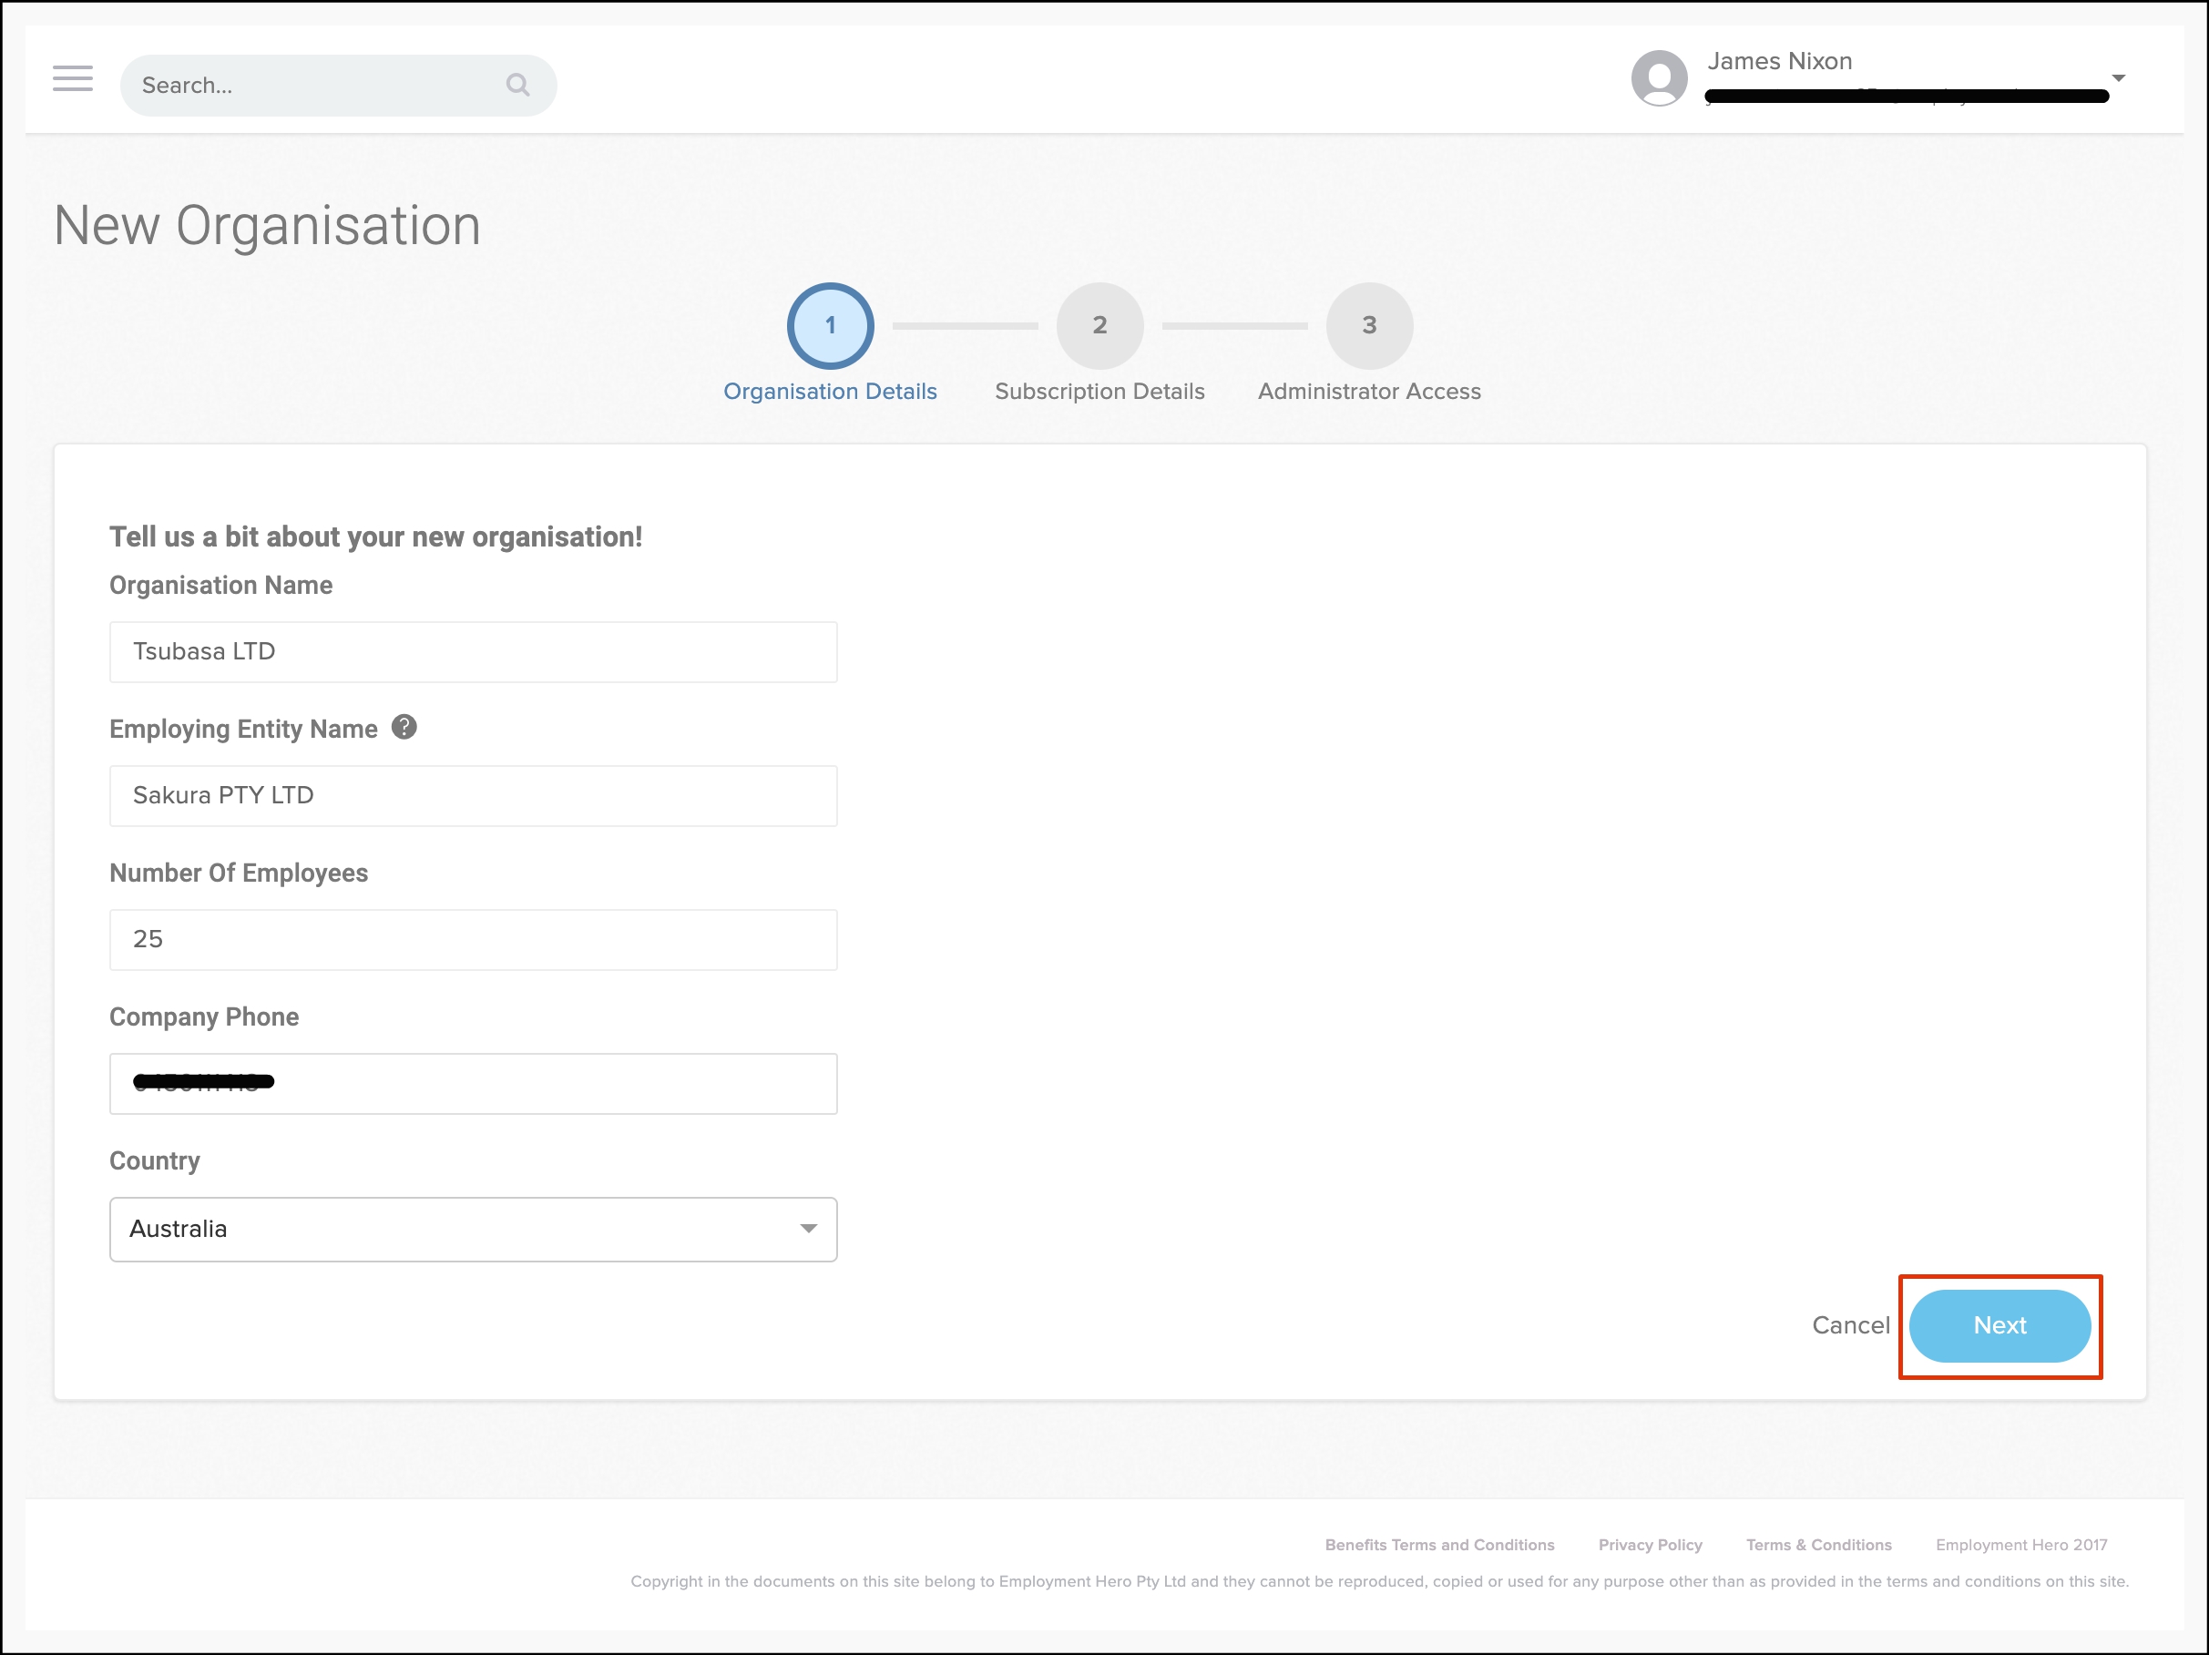Click the Organisation Name field
This screenshot has width=2209, height=1655.
[x=473, y=651]
